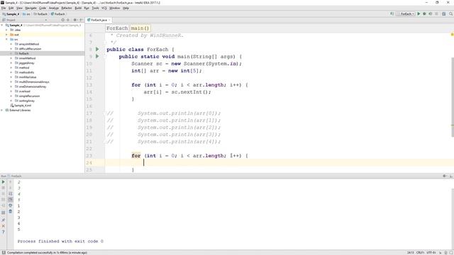Click the editor vertical scrollbar thumb
This screenshot has width=454, height=255.
tap(453, 97)
